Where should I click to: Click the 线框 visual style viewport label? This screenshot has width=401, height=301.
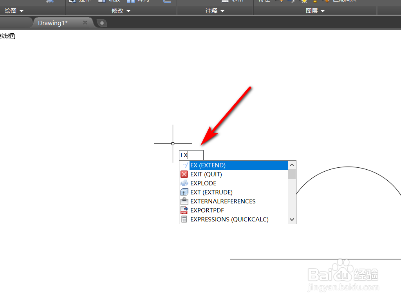click(x=8, y=36)
